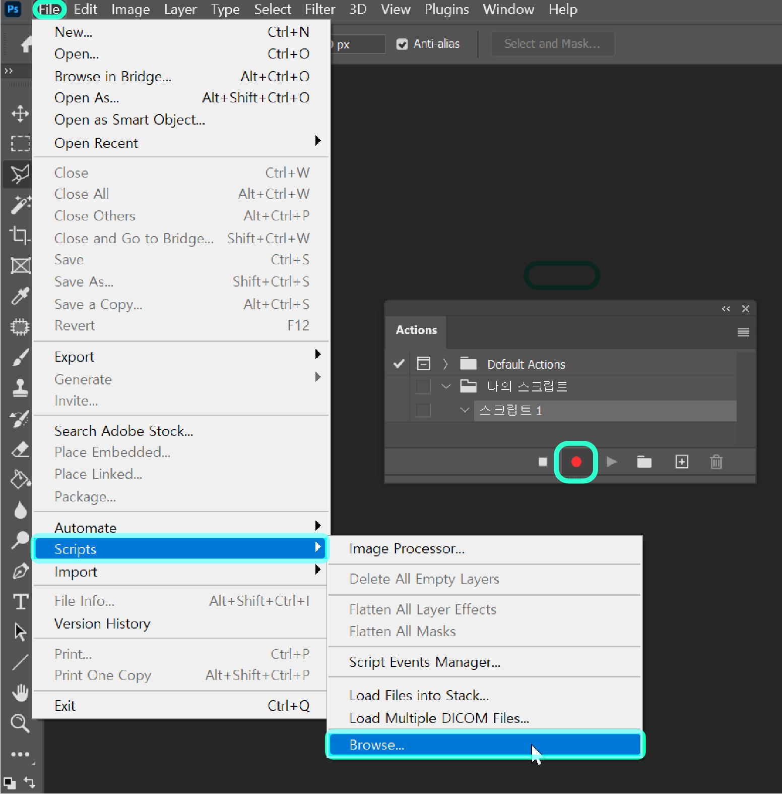The image size is (782, 794).
Task: Toggle checkmark for Default Actions set
Action: tap(399, 364)
